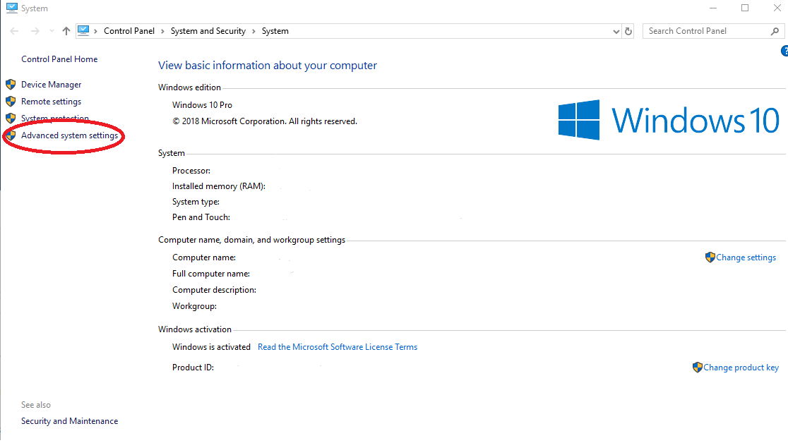Screen dimensions: 788x443
Task: Click the shield icon beside Change product key
Action: tap(697, 367)
